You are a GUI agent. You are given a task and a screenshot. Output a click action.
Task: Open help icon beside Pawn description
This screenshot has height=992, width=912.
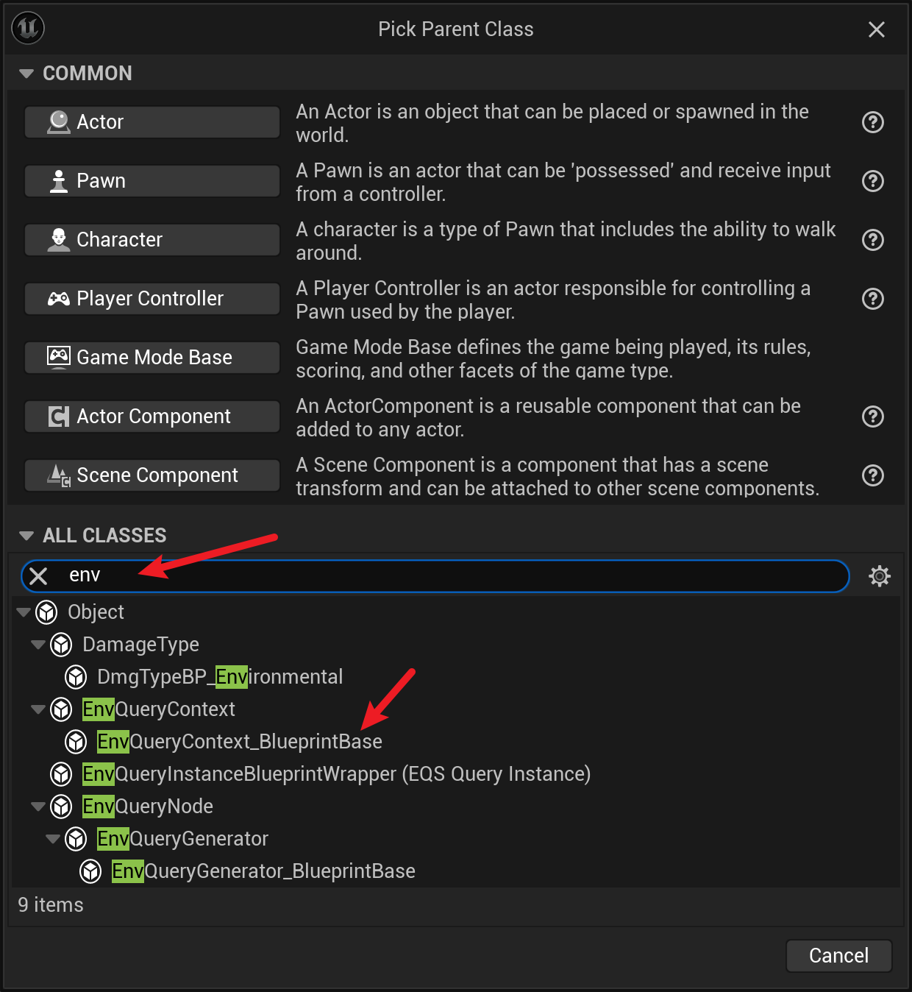click(872, 181)
